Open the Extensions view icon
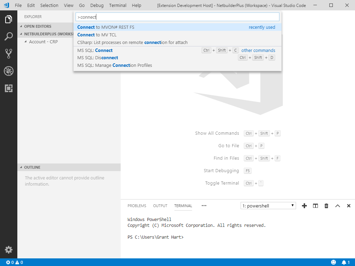 [9, 88]
